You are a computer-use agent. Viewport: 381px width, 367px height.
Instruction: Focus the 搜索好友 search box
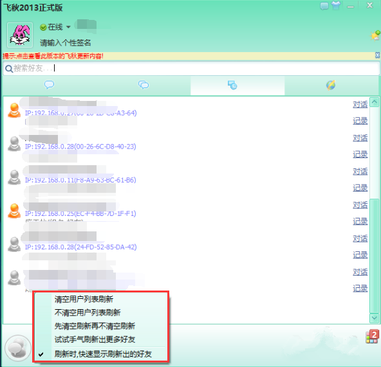coord(191,68)
